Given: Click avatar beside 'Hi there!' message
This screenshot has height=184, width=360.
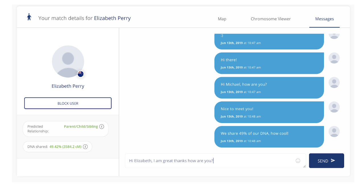Looking at the screenshot, I should point(334,58).
